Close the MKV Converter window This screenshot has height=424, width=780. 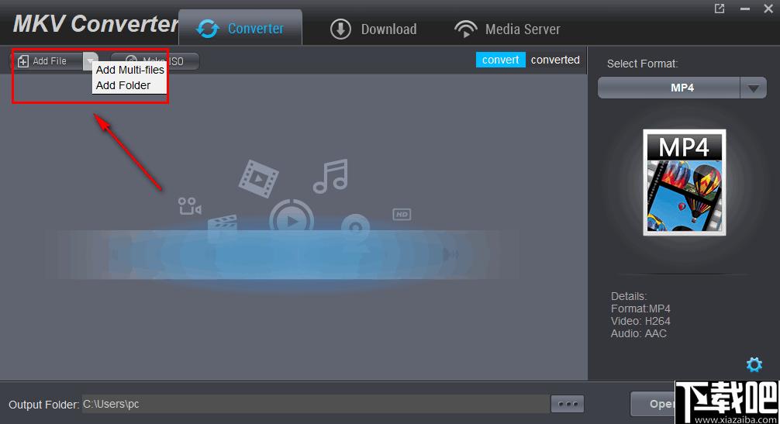[768, 9]
